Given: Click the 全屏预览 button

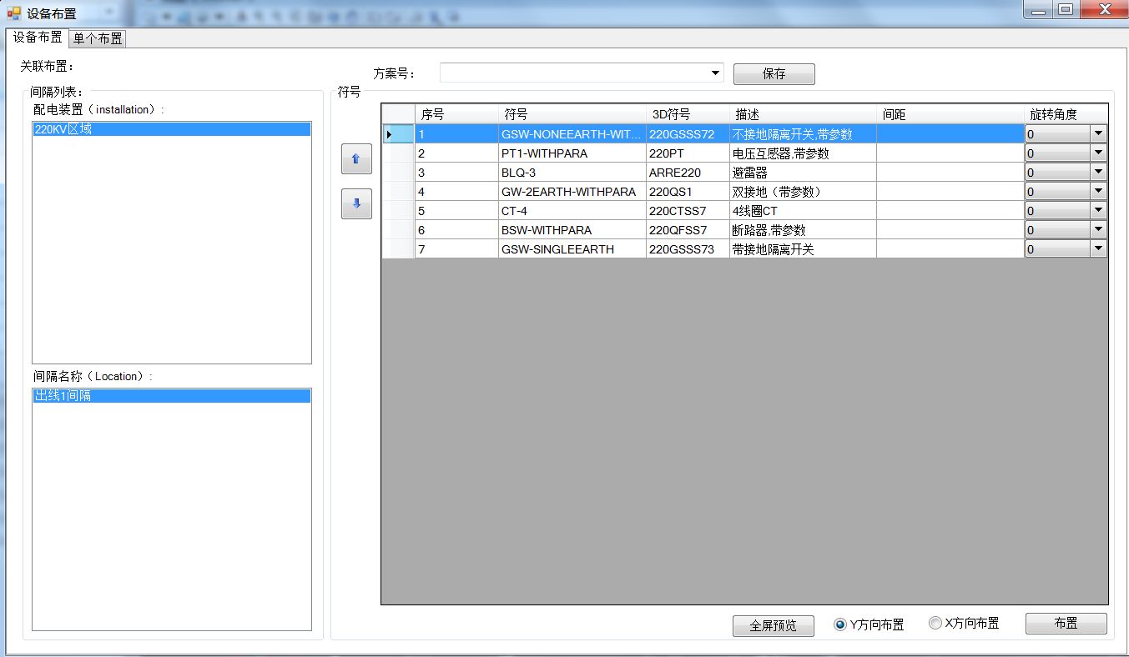Looking at the screenshot, I should pos(774,625).
